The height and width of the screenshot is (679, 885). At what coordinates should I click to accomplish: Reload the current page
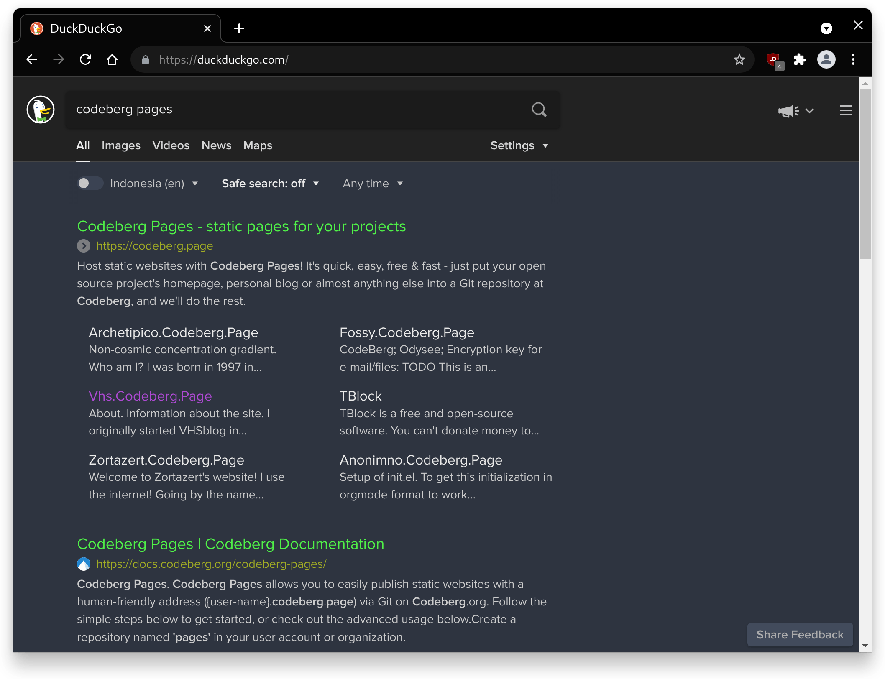pos(85,60)
